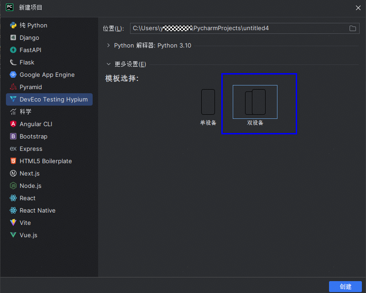This screenshot has width=366, height=293.
Task: Click the Vue.js list label
Action: click(28, 235)
